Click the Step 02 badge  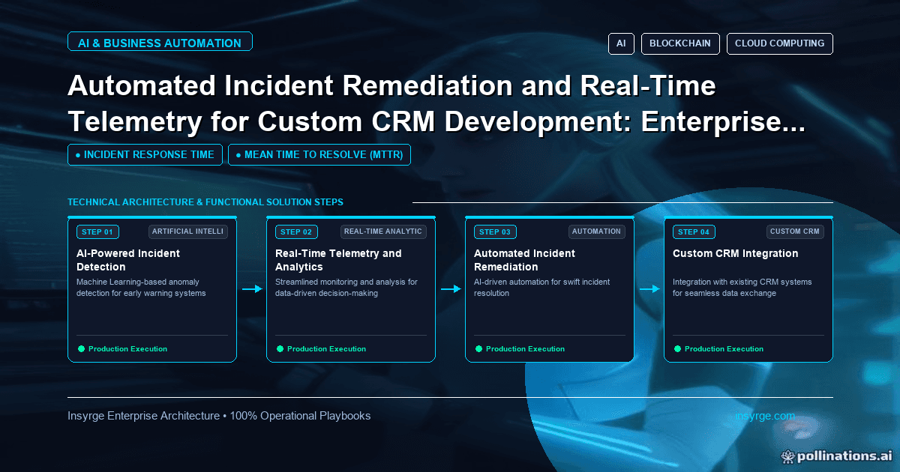296,232
